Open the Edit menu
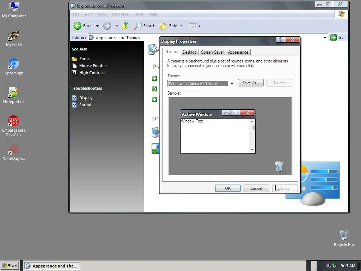 [88, 14]
